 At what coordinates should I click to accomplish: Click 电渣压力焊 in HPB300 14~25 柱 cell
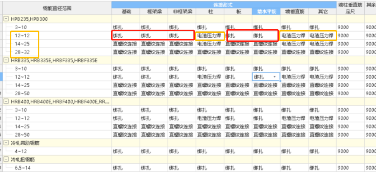pyautogui.click(x=209, y=44)
